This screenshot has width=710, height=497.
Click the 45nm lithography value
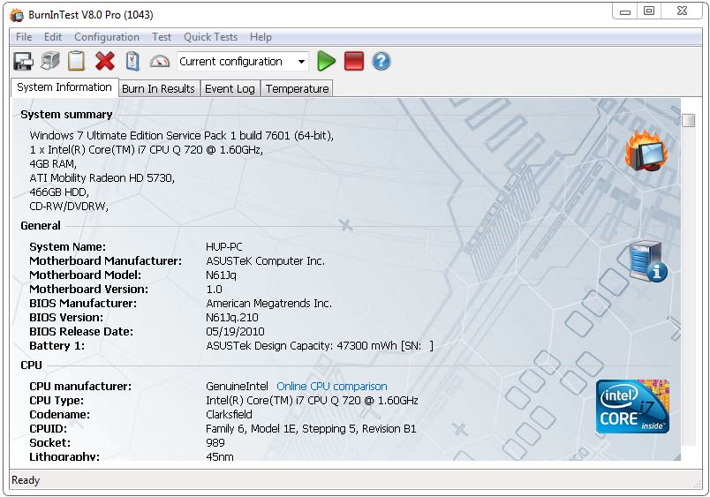click(220, 456)
